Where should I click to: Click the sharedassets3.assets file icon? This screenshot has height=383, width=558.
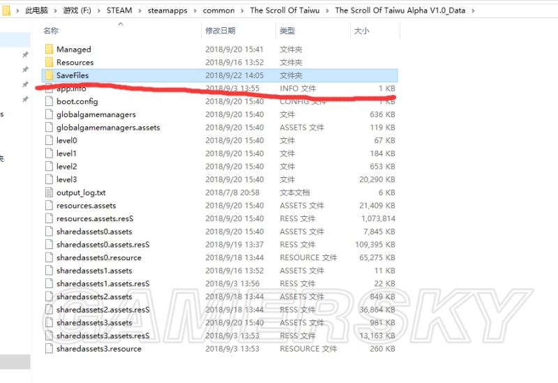tap(49, 323)
